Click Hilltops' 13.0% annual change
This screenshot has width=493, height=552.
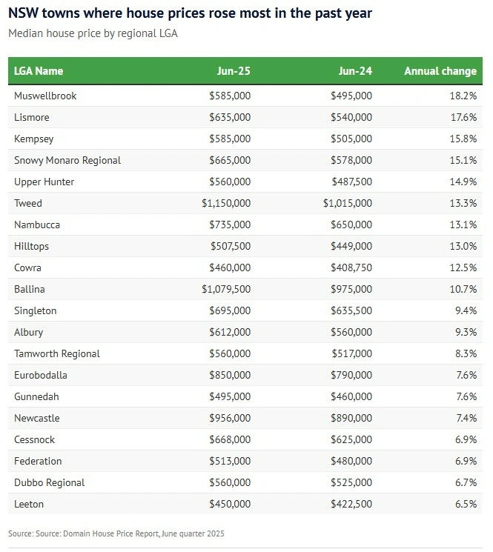tap(463, 246)
